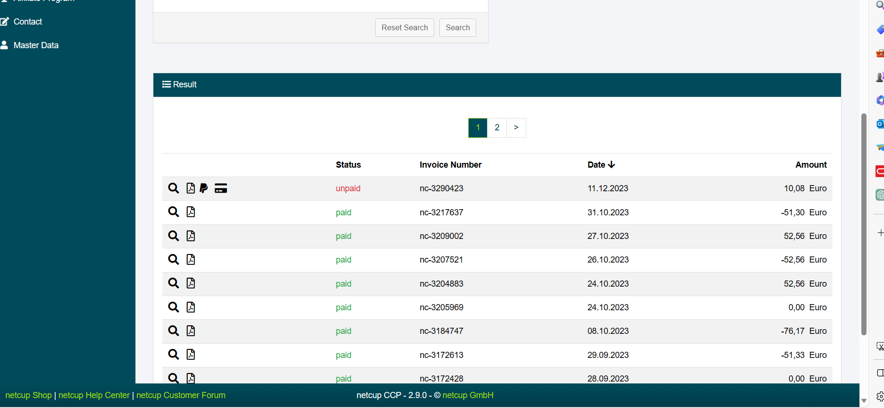Screen dimensions: 884x408
Task: View details of invoice nc-3217637
Action: tap(174, 212)
